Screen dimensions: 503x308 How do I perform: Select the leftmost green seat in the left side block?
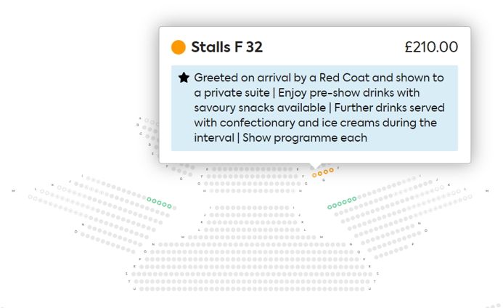tap(150, 200)
